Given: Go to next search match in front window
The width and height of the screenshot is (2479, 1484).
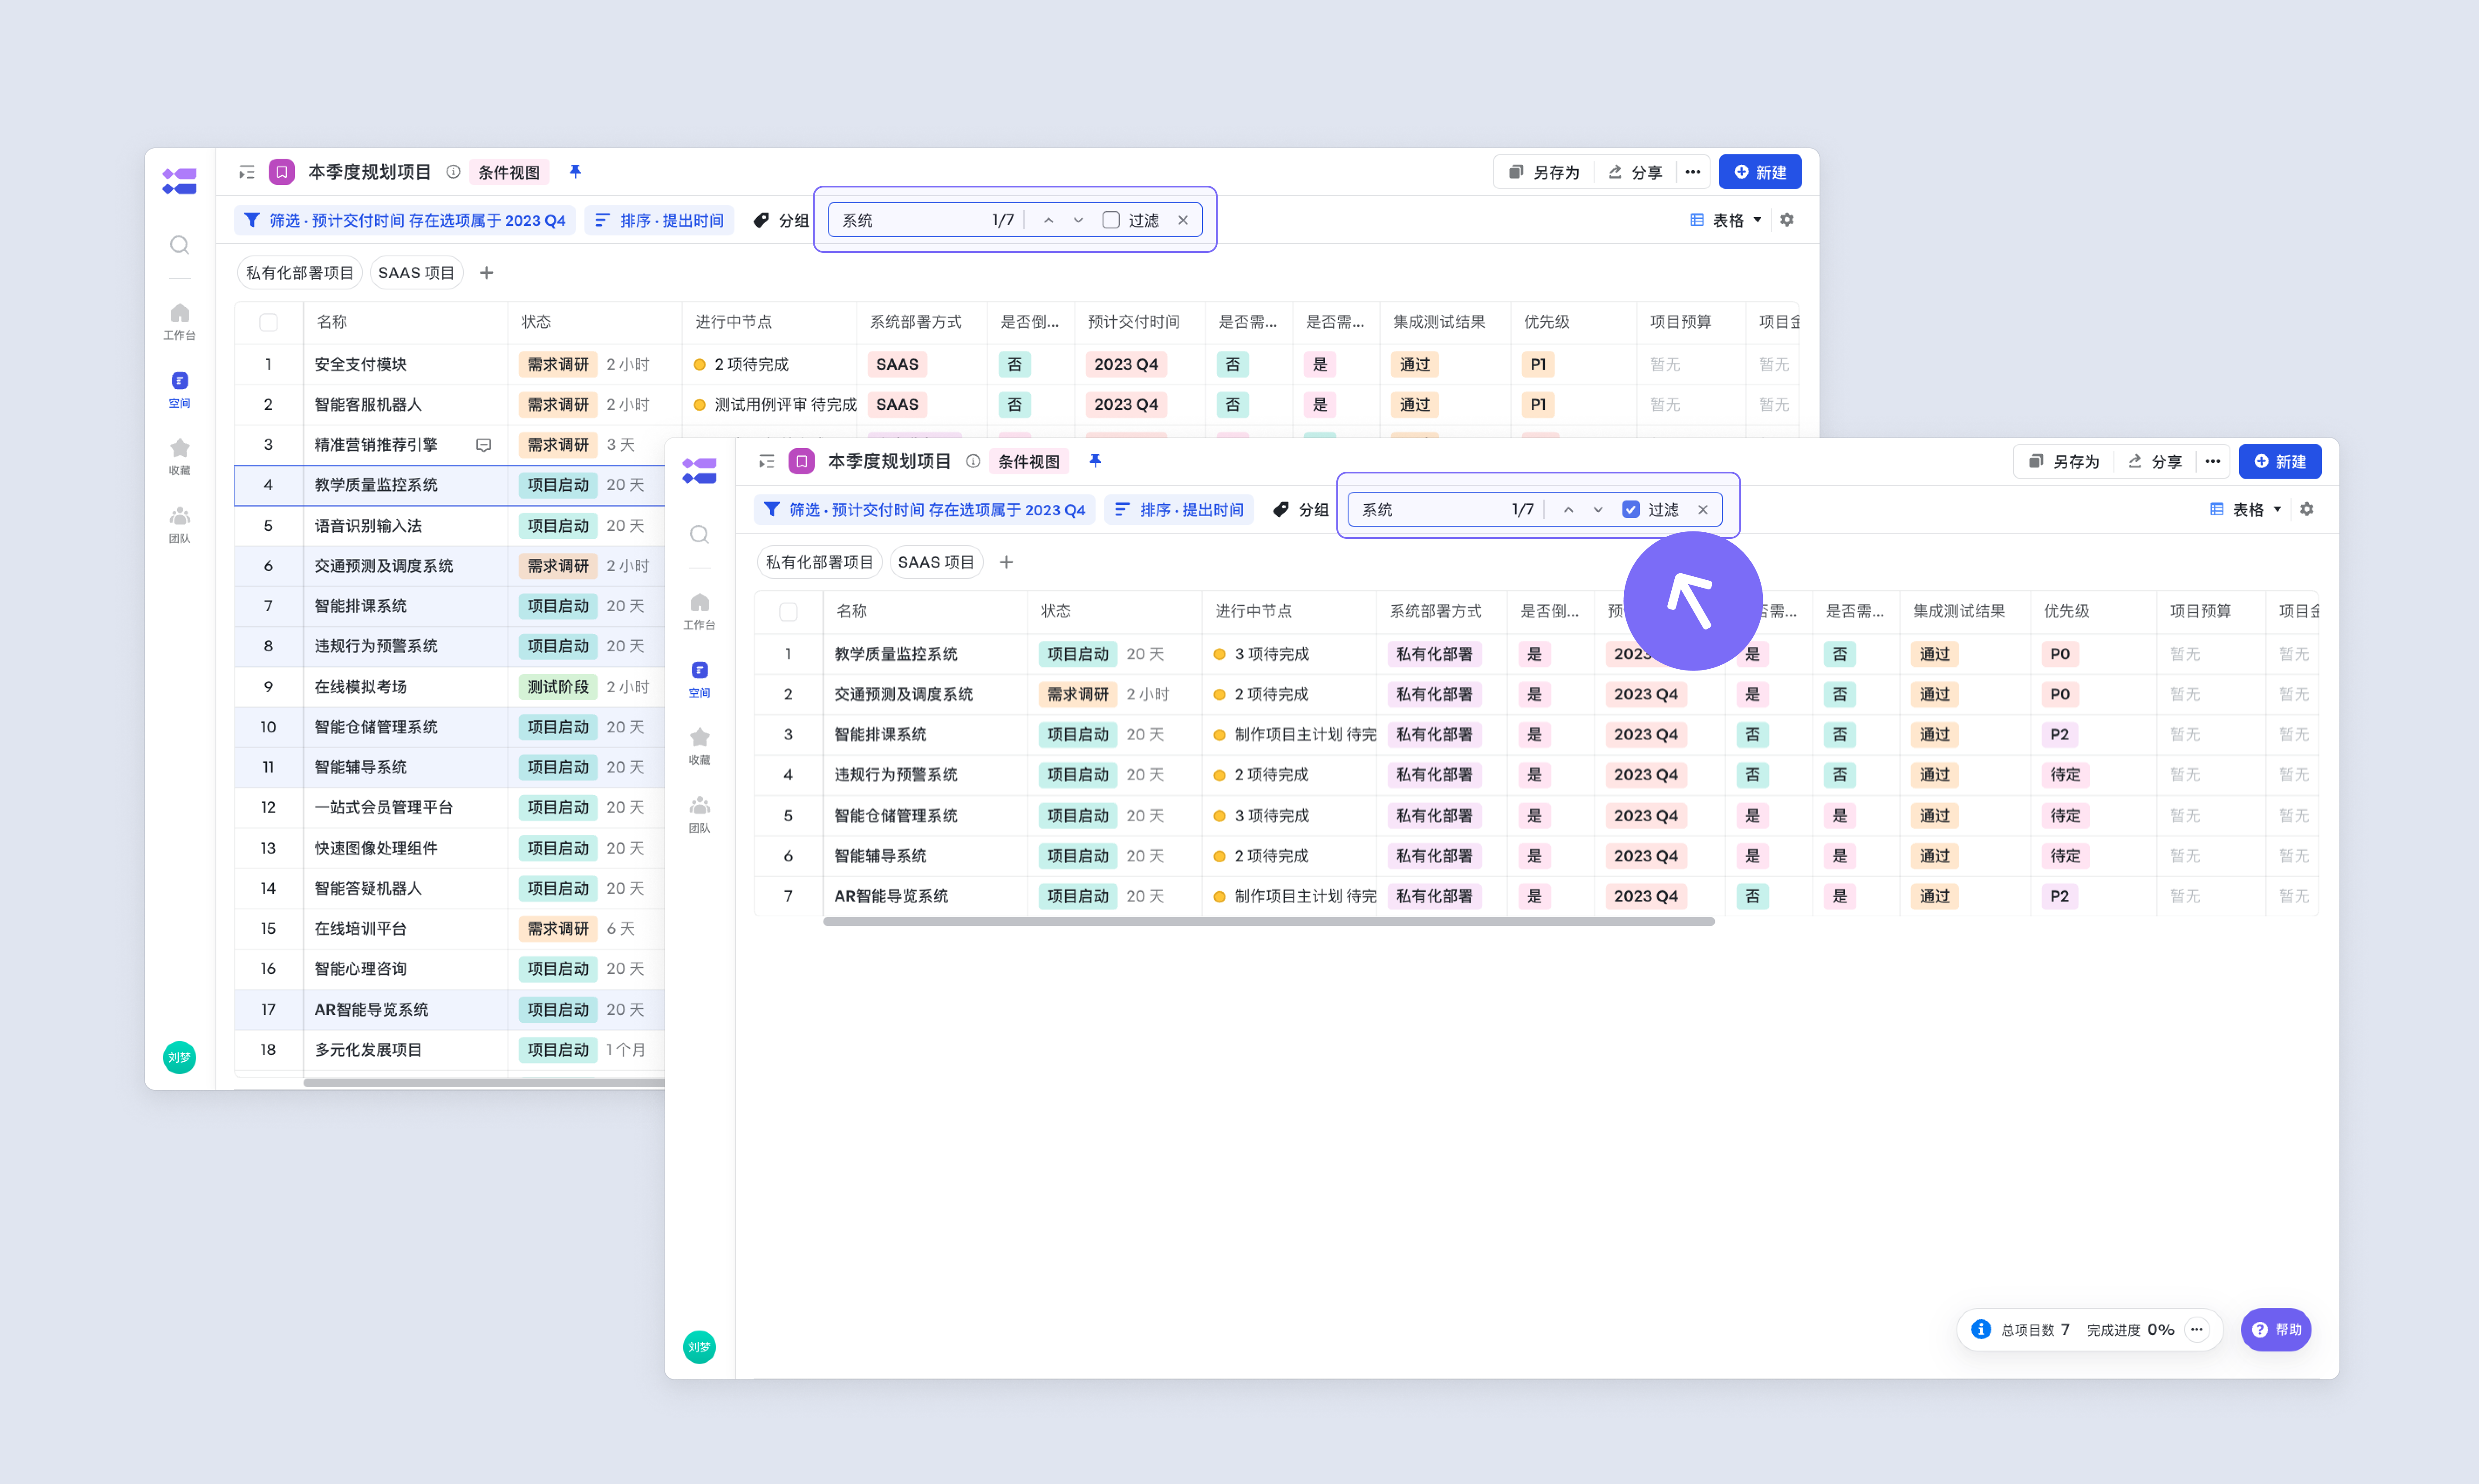Looking at the screenshot, I should (1598, 509).
